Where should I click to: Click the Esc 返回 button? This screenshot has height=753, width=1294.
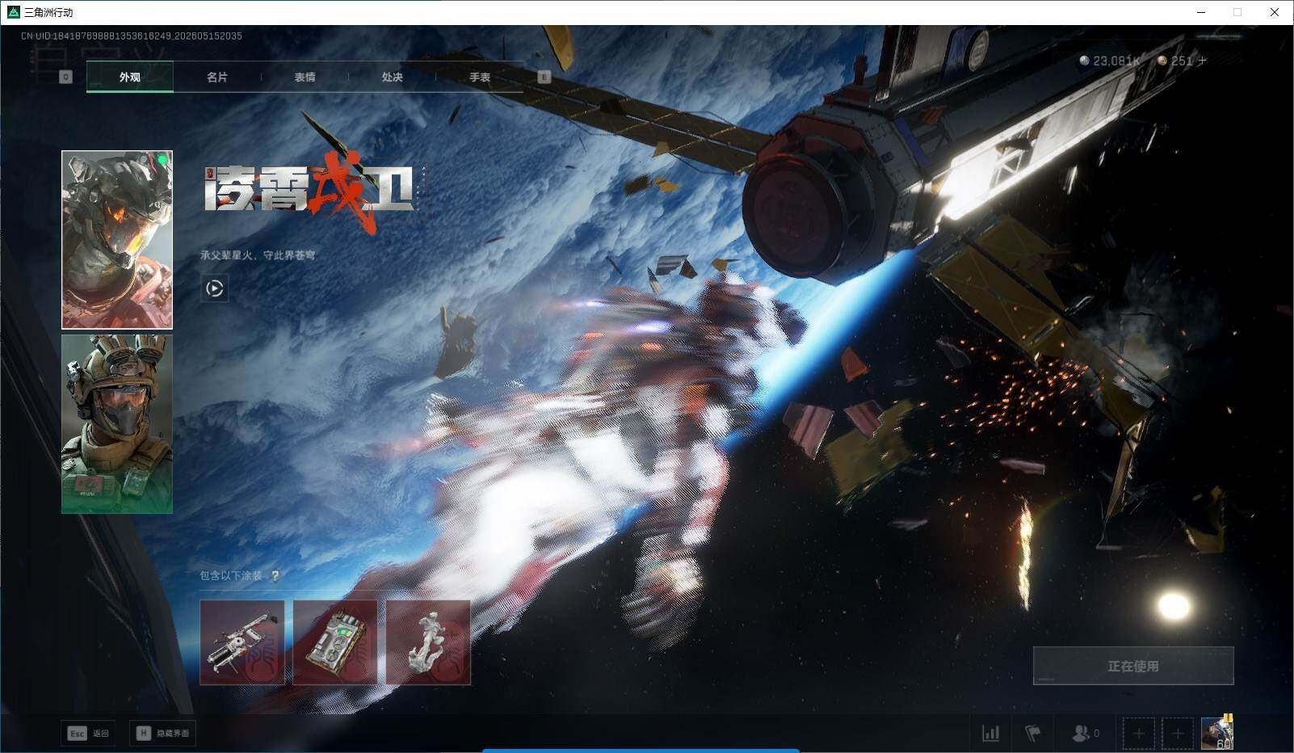coord(88,733)
